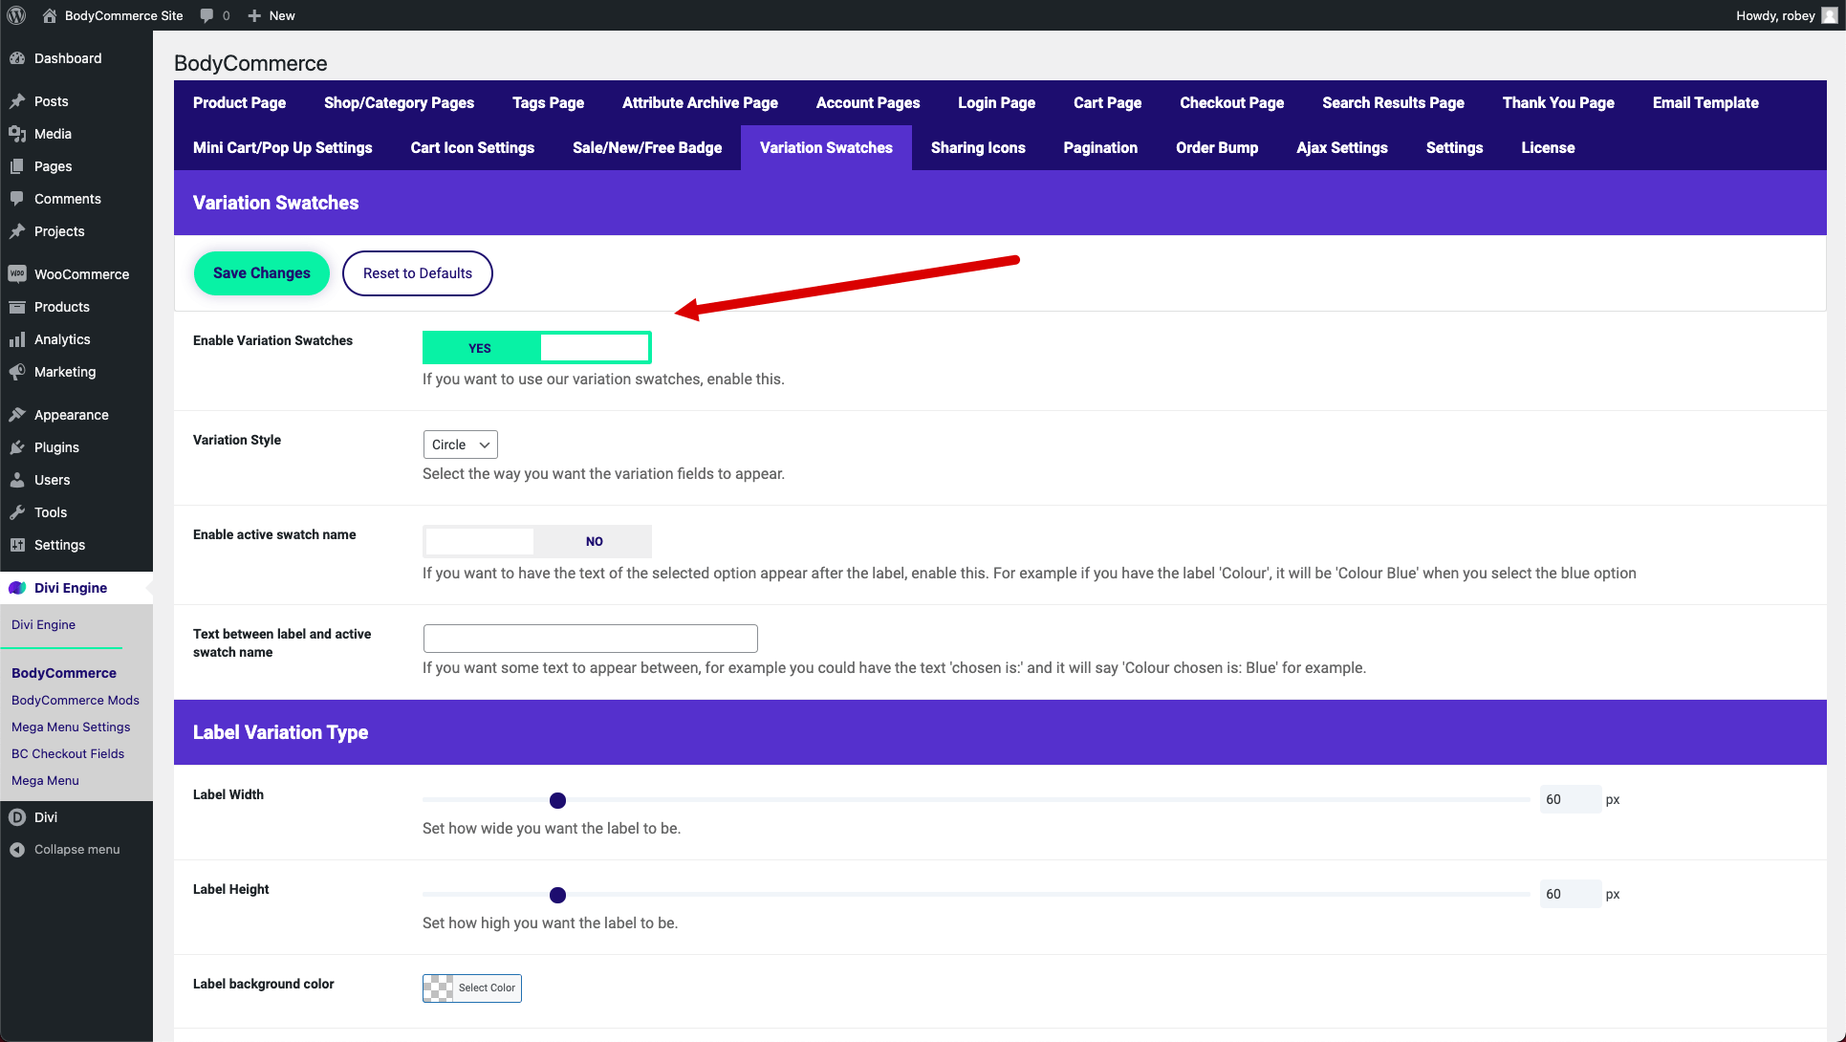The image size is (1846, 1042).
Task: Click the Appearance icon in sidebar
Action: tap(18, 413)
